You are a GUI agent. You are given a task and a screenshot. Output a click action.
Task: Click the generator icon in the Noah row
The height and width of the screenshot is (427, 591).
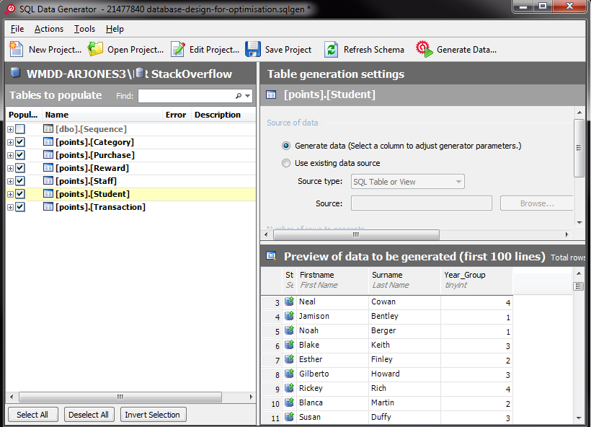[289, 330]
